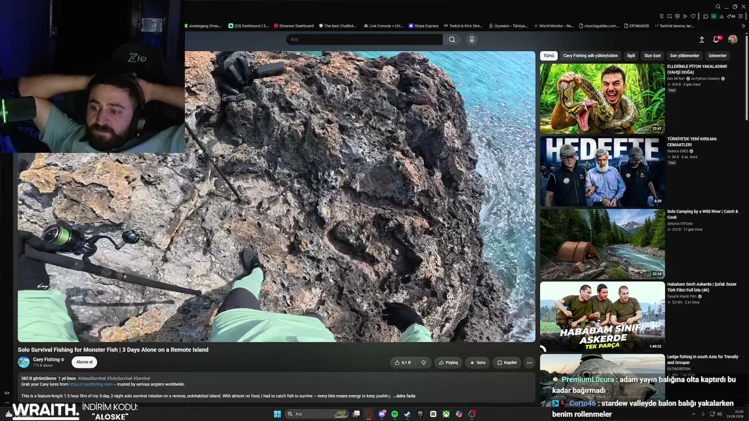Open 'Twitch & Kick Stre...' bookmark
This screenshot has height=421, width=749.
point(462,26)
